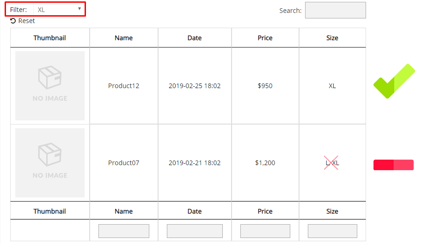This screenshot has width=422, height=244.
Task: Click the green checkmark icon
Action: click(394, 81)
